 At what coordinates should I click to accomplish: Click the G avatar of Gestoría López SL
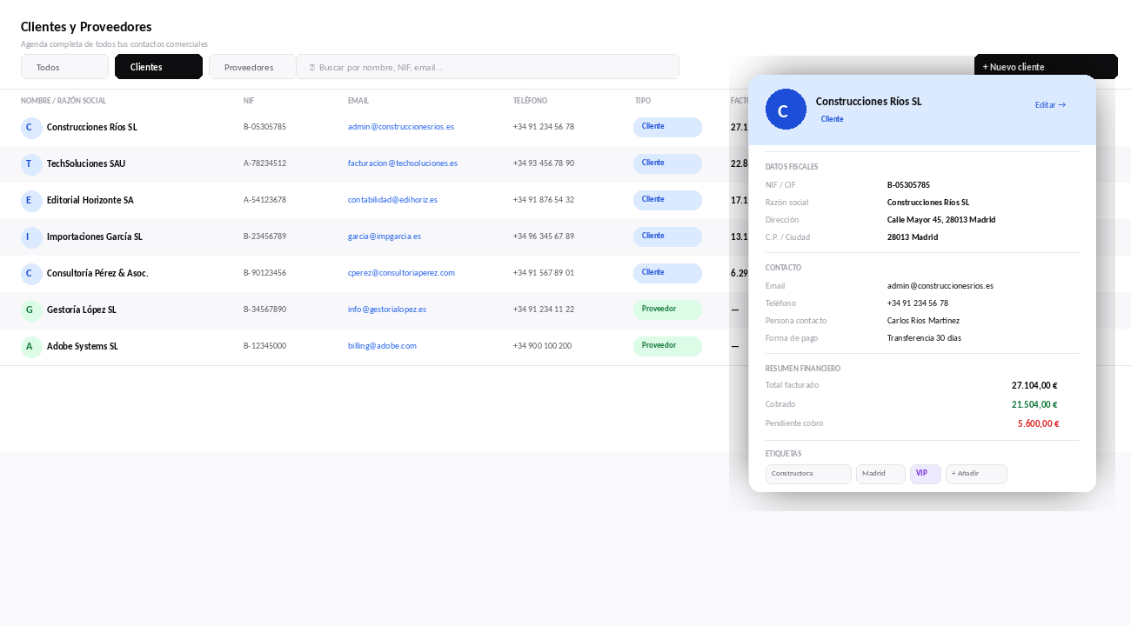[31, 310]
